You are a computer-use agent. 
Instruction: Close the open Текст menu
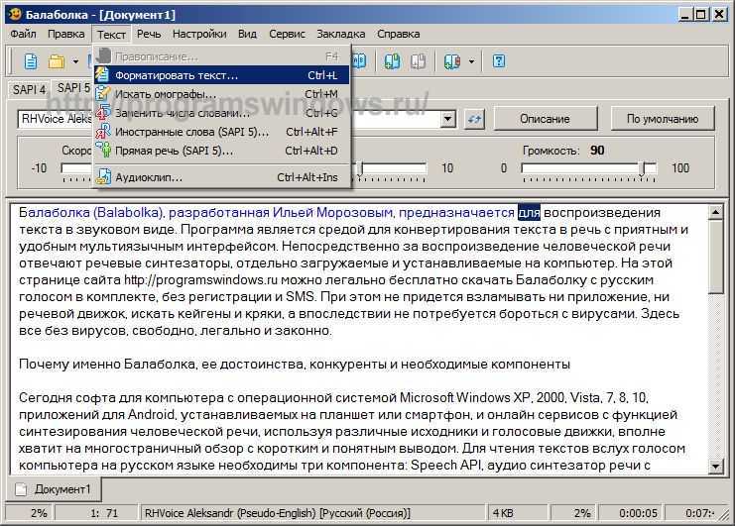[111, 34]
